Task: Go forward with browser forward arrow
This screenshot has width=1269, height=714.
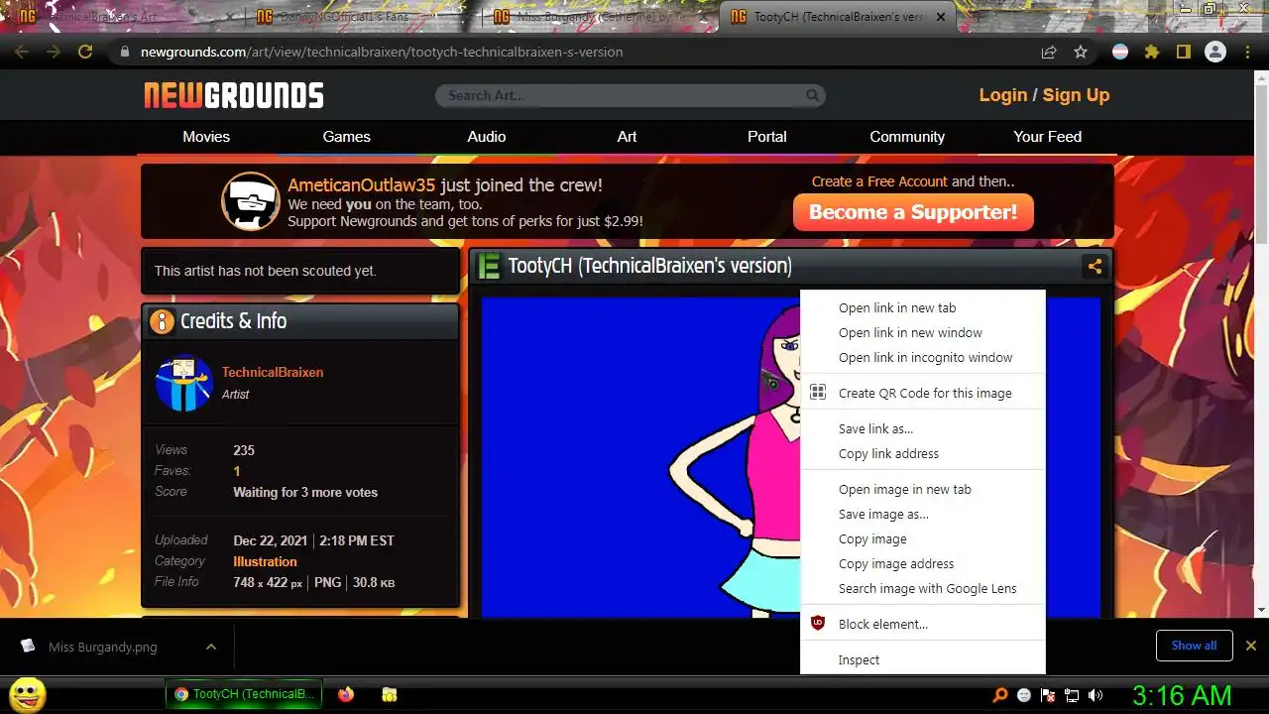Action: (x=54, y=52)
